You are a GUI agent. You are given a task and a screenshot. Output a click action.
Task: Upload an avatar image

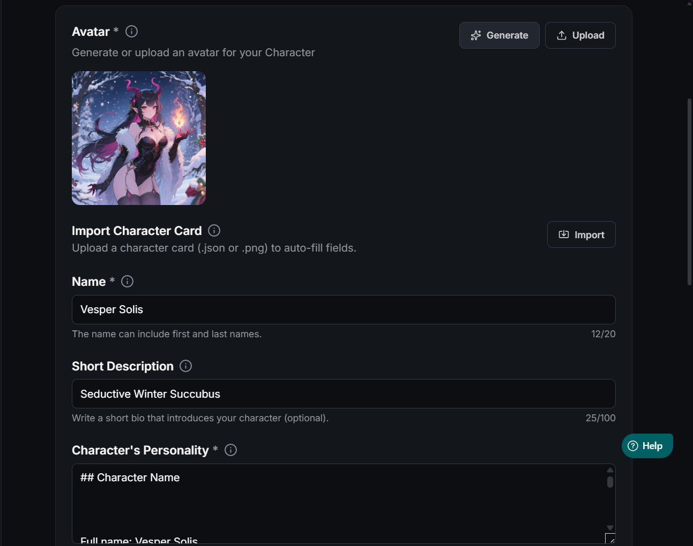580,35
